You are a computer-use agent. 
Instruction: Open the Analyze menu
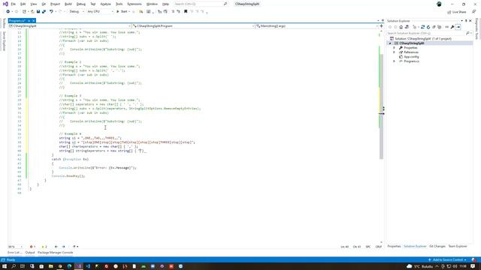[x=105, y=4]
